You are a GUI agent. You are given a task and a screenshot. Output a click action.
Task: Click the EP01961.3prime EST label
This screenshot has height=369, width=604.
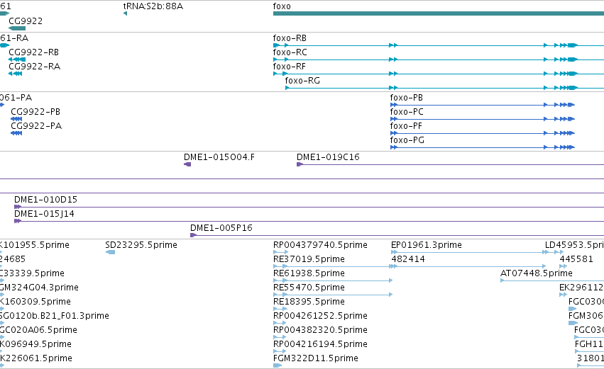[x=427, y=245]
